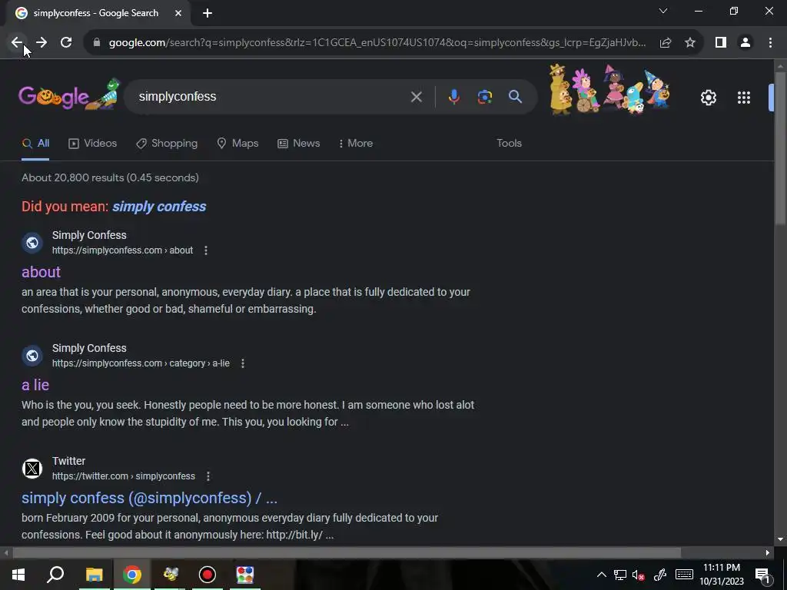Switch to the News tab
Image resolution: width=787 pixels, height=590 pixels.
point(299,144)
